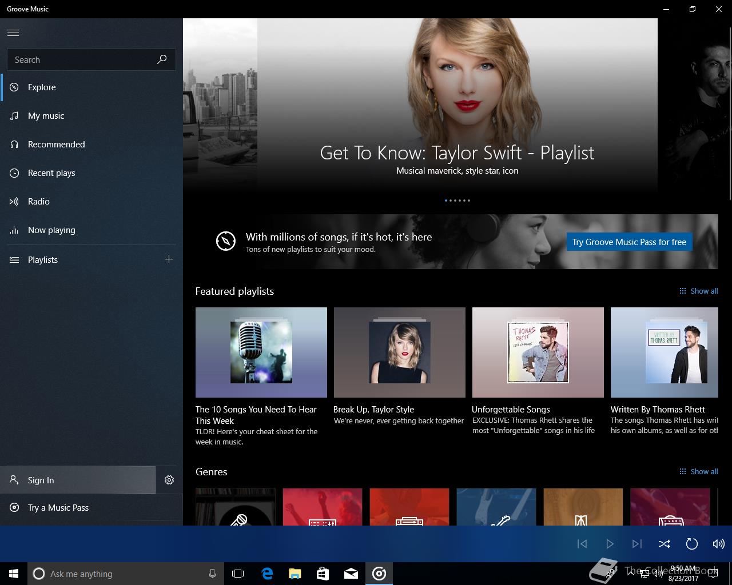Open Task View in taskbar

(238, 574)
